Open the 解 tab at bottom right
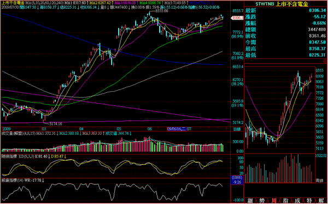The height and width of the screenshot is (204, 328). point(321,201)
